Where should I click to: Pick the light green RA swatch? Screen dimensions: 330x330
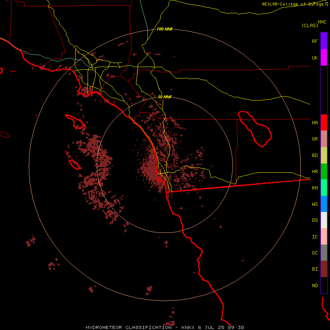point(324,188)
